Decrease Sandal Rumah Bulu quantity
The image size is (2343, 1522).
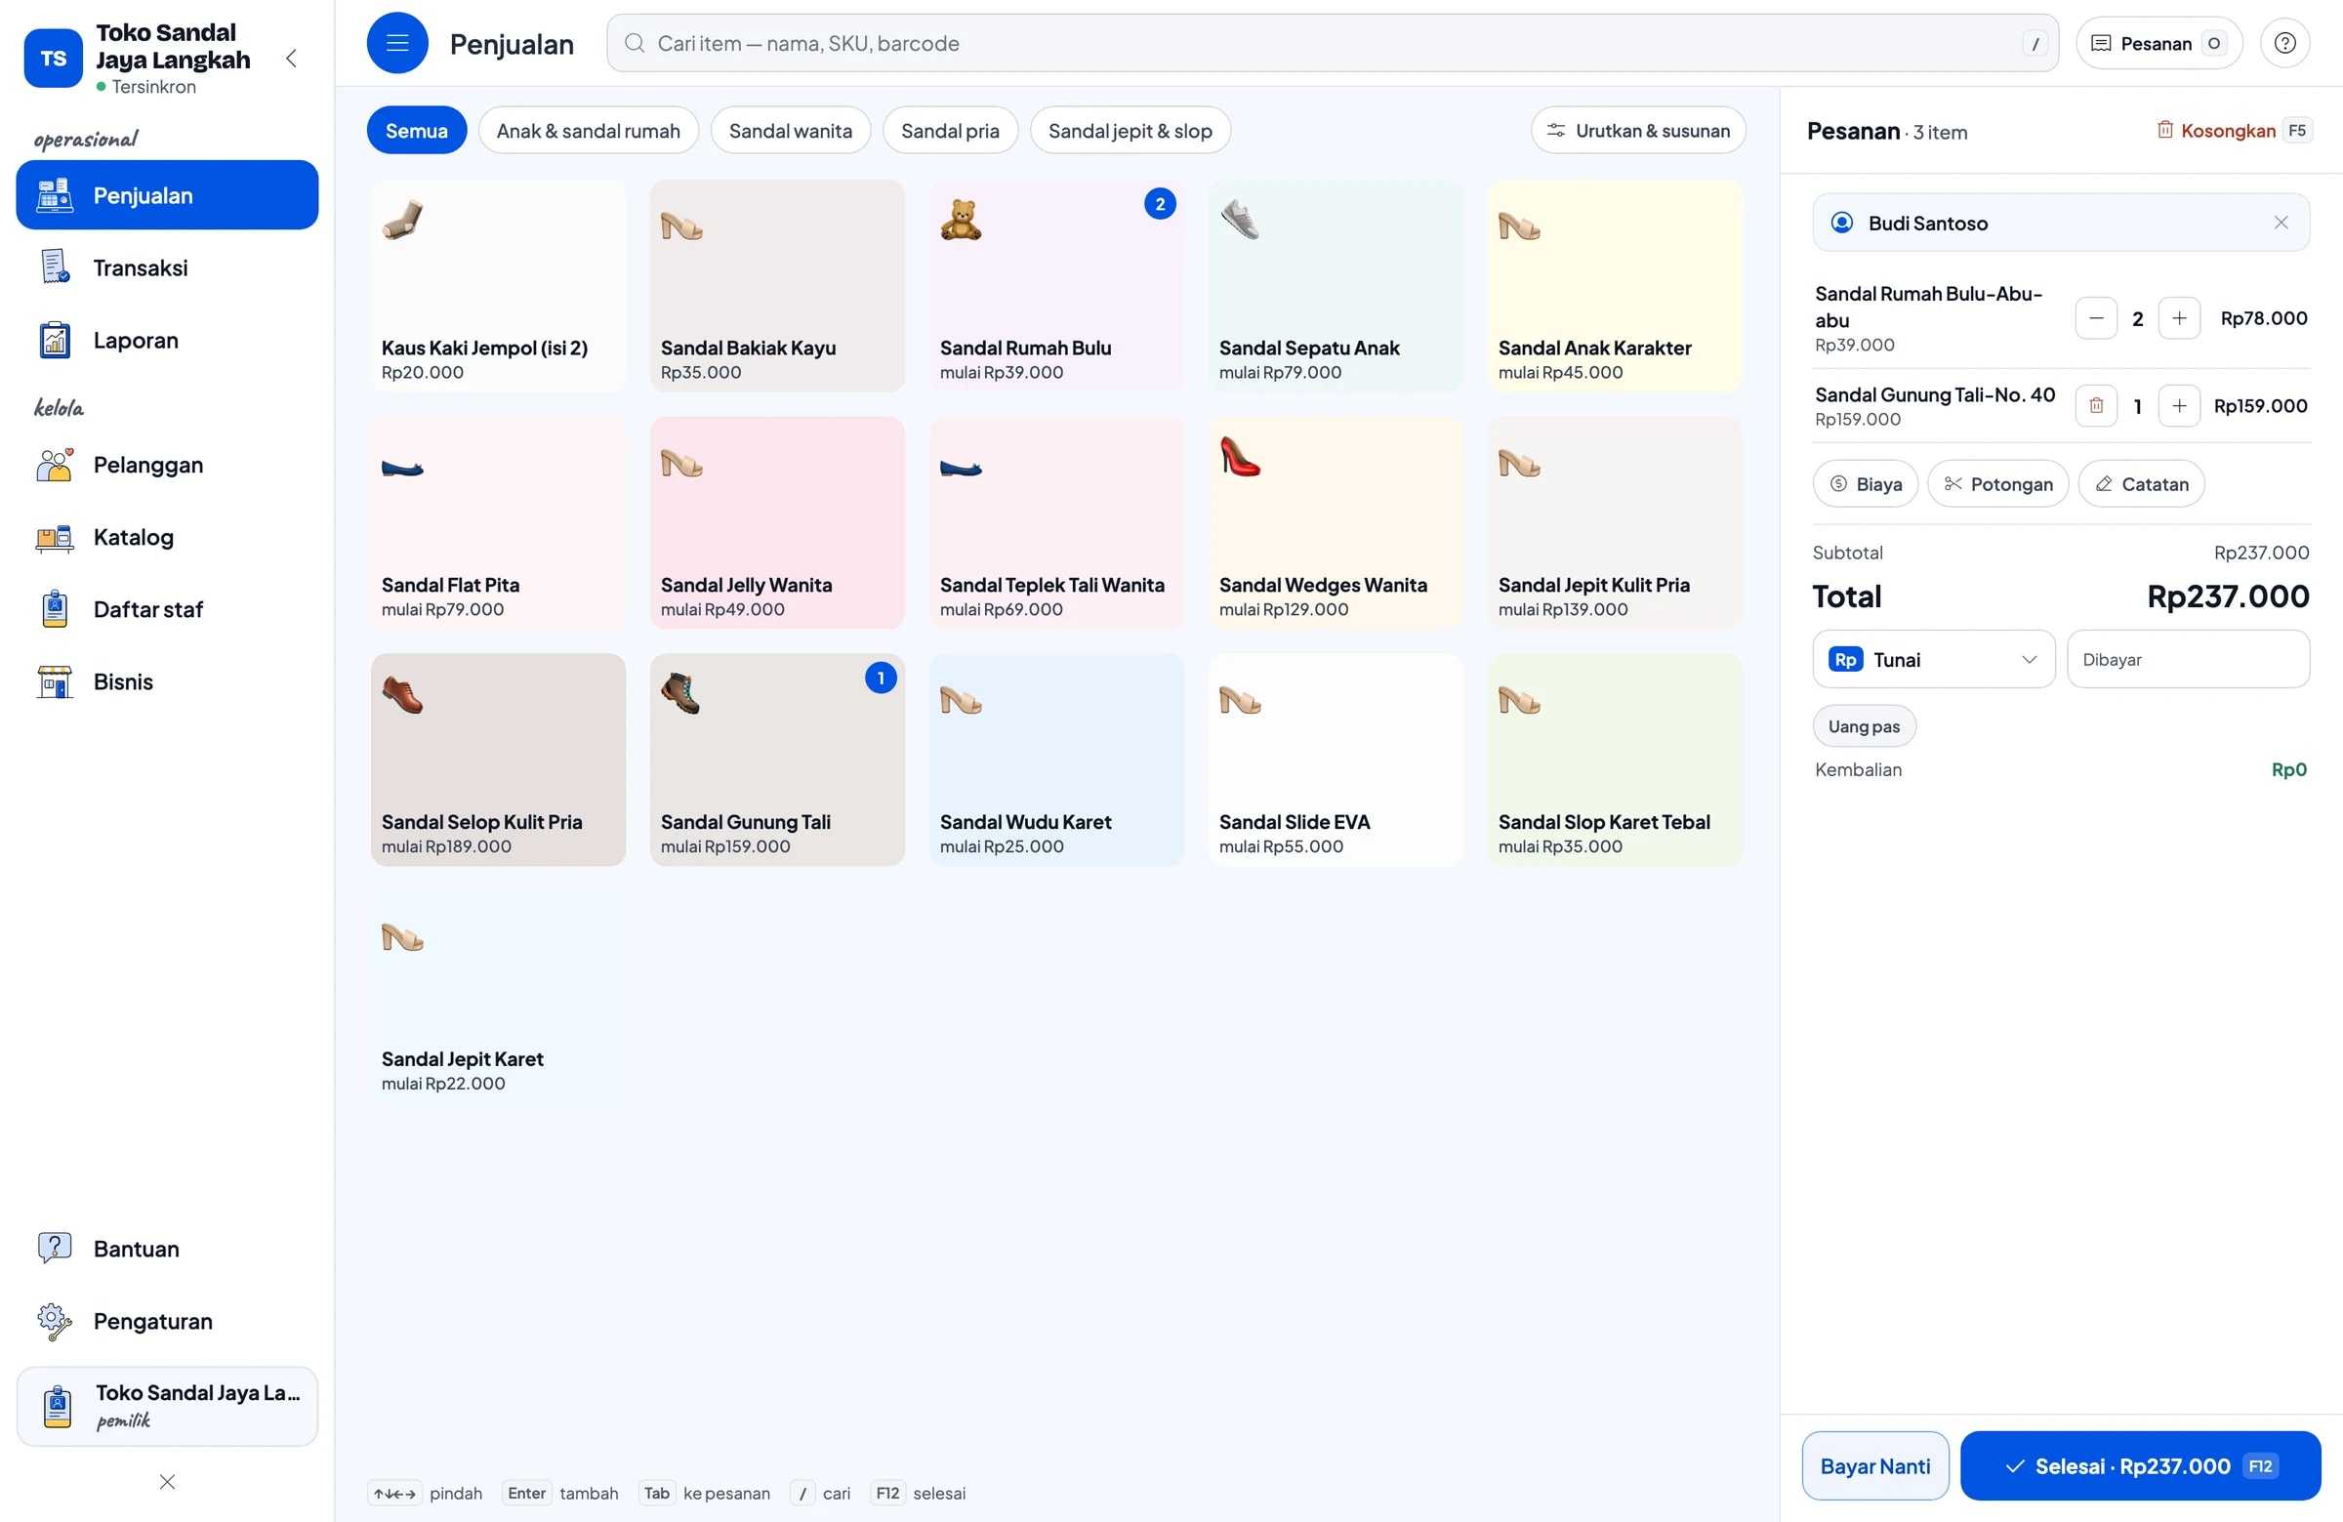pos(2096,318)
